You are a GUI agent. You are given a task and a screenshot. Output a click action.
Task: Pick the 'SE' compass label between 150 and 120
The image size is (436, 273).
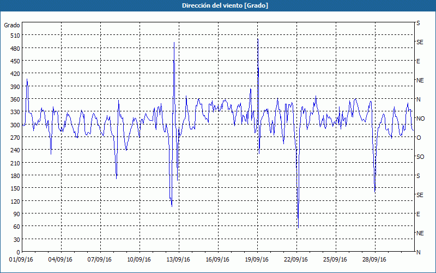coord(420,195)
